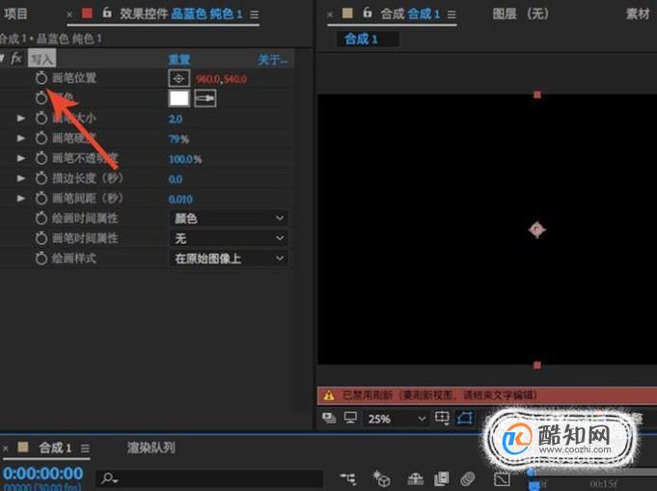
Task: Select the 效果控件 品蓝色 纯色 1 tab
Action: [x=181, y=14]
